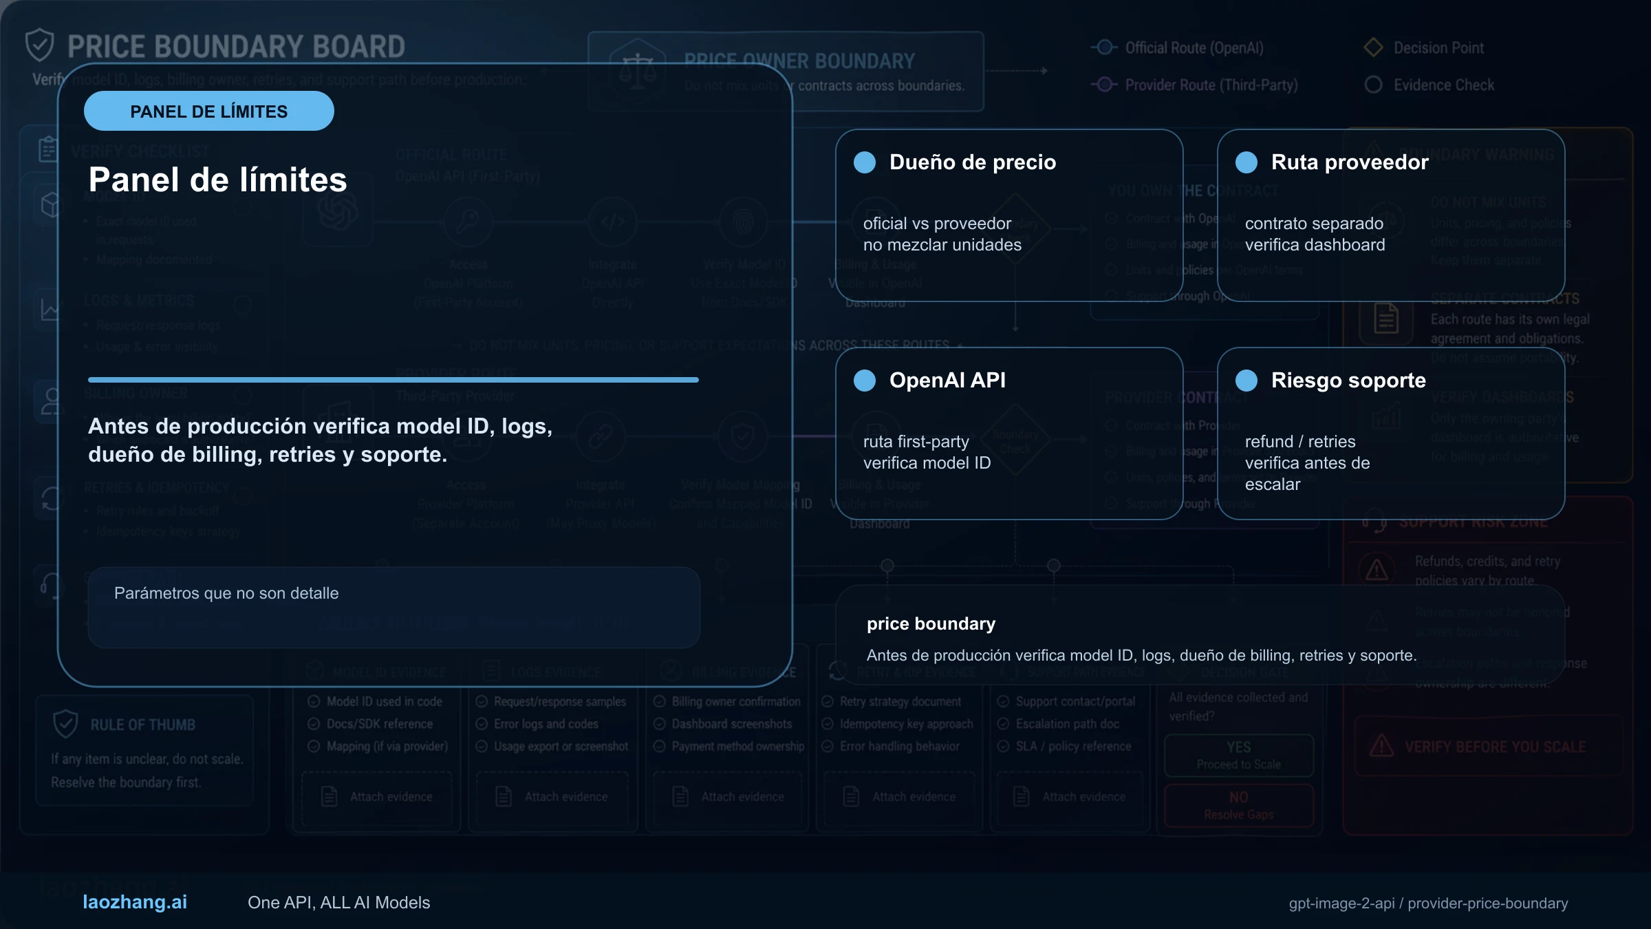Screen dimensions: 1651x929
Task: Check Idempotency key approach item
Action: [828, 724]
